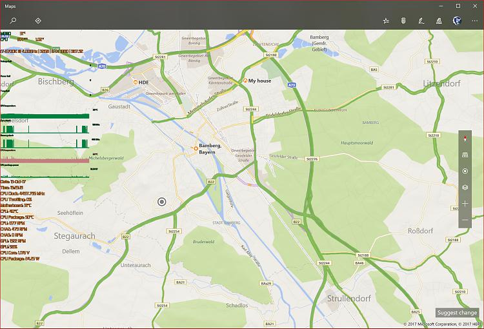Click the Strullendorf town label
This screenshot has width=484, height=329.
pyautogui.click(x=348, y=299)
